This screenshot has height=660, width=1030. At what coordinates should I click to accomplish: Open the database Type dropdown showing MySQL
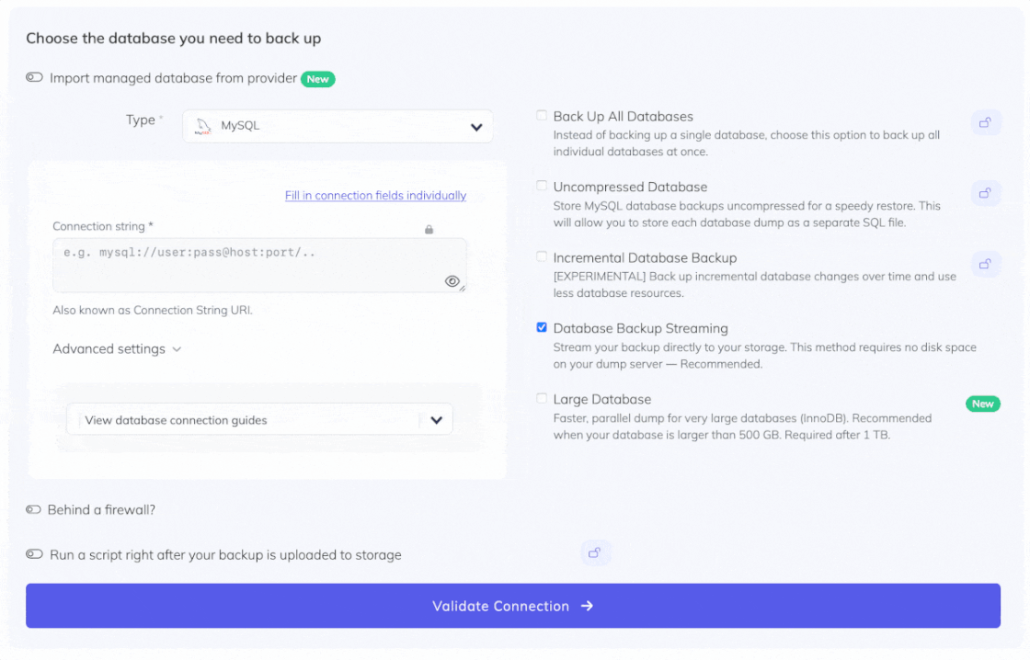[x=338, y=127]
